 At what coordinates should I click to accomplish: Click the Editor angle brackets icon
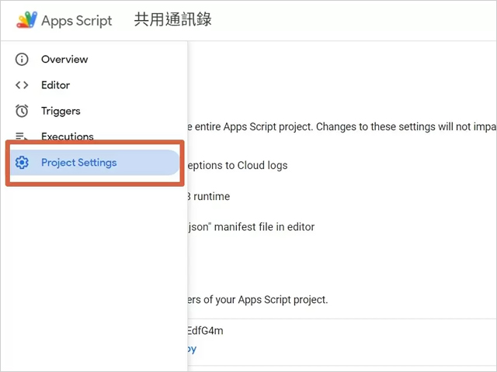click(x=22, y=85)
